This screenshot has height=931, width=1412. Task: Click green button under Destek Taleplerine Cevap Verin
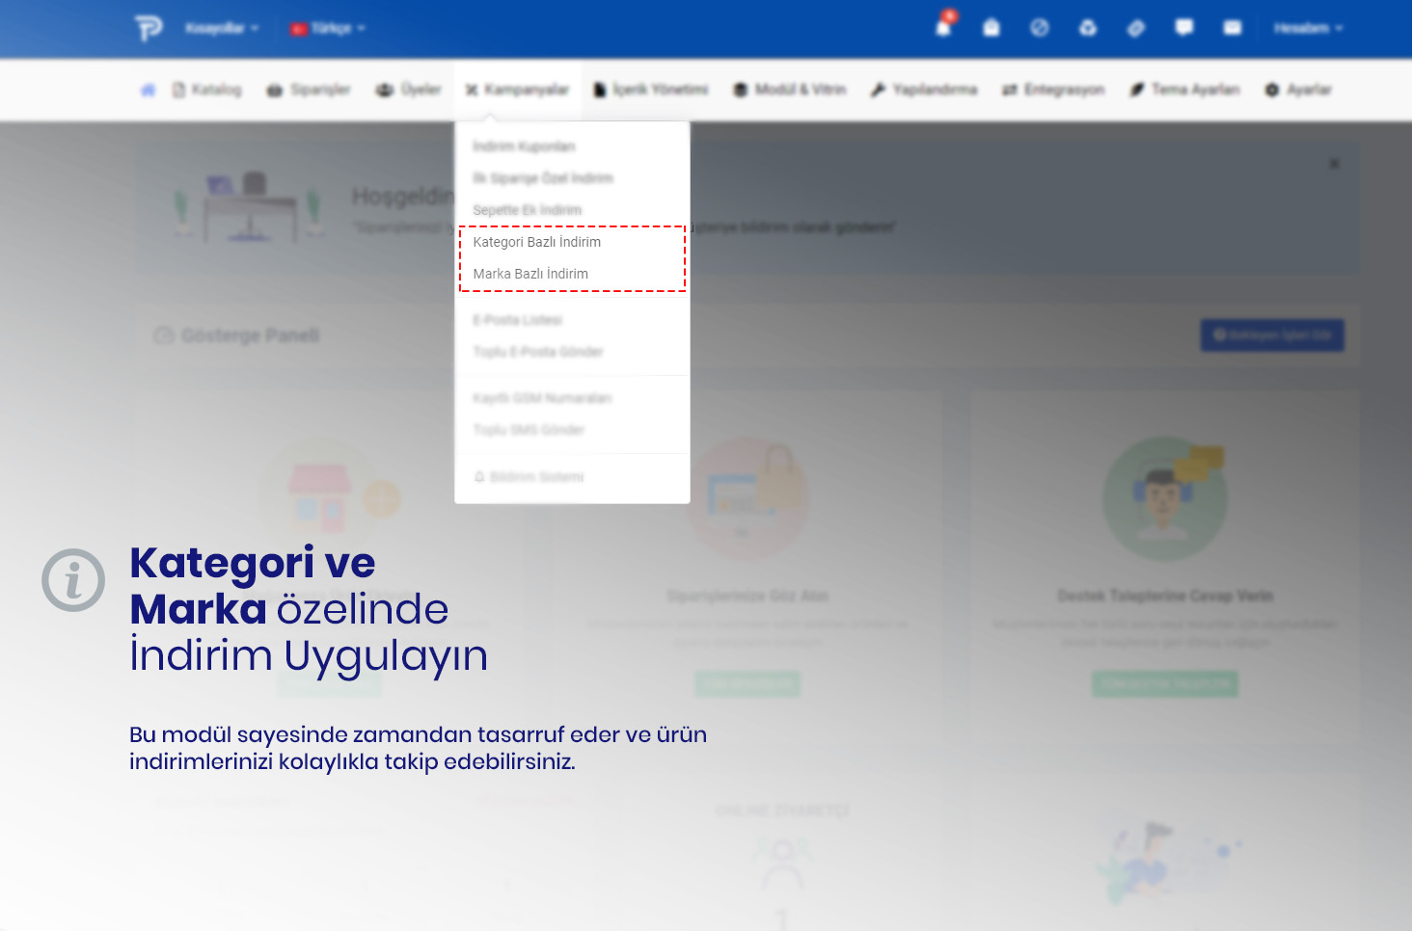(x=1165, y=683)
